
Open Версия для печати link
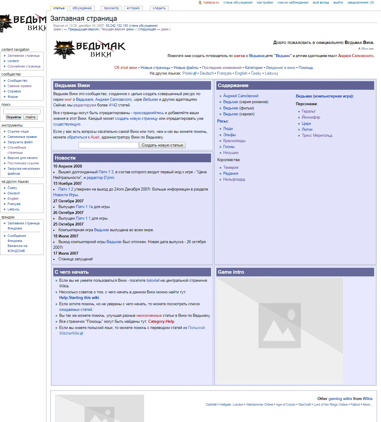click(x=23, y=158)
